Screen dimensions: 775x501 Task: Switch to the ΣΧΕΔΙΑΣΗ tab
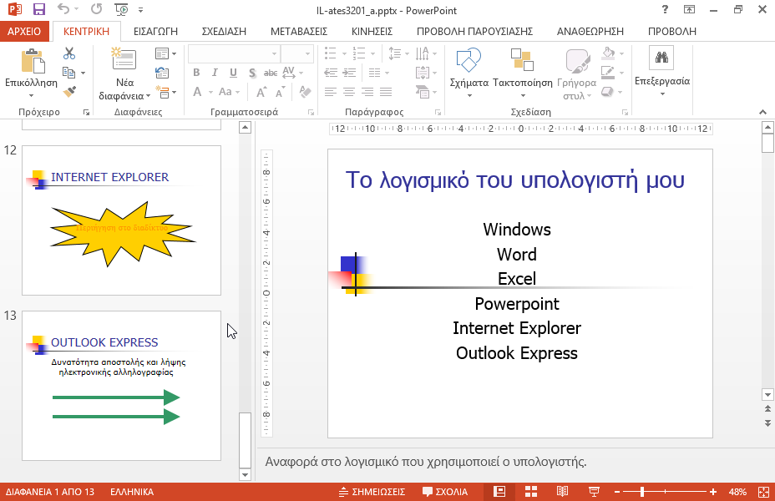(x=224, y=31)
